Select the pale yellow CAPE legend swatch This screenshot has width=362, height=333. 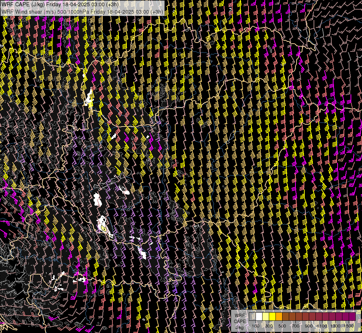click(266, 316)
